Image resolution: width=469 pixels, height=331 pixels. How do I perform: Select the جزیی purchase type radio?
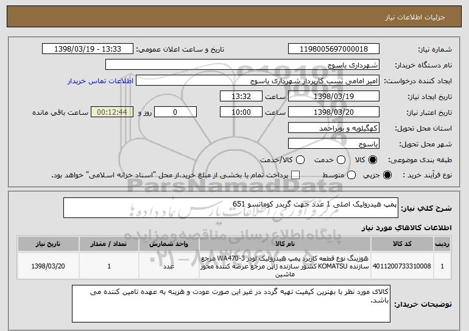tap(387, 175)
